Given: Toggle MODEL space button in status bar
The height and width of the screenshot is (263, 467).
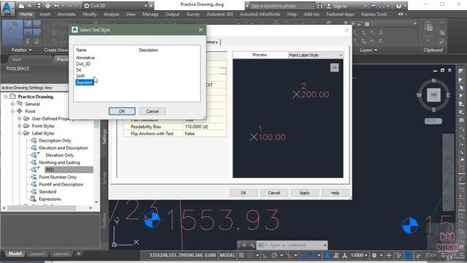Looking at the screenshot, I should (227, 255).
